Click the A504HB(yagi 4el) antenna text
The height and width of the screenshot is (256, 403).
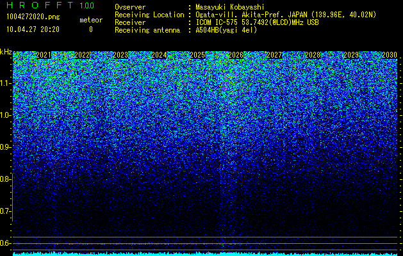click(226, 30)
